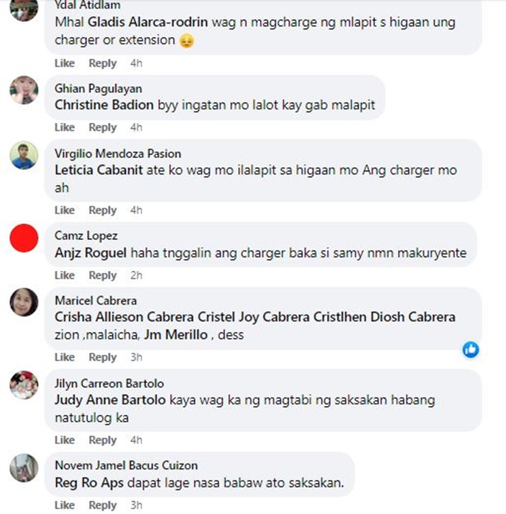Reply to Jilyn Carreon Bartolo's comment
Viewport: 506px width, 514px height.
(x=103, y=440)
